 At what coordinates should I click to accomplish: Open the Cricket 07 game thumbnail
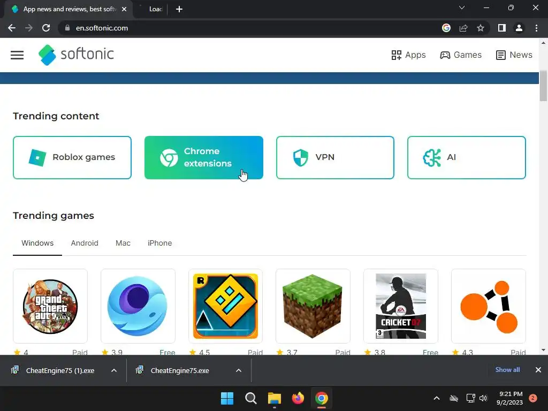400,306
